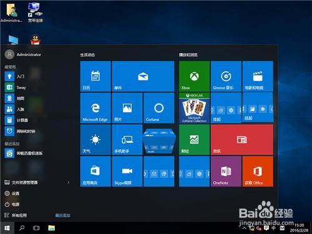This screenshot has width=312, height=234.
Task: Open the News (资讯) red tile
Action: click(x=242, y=140)
